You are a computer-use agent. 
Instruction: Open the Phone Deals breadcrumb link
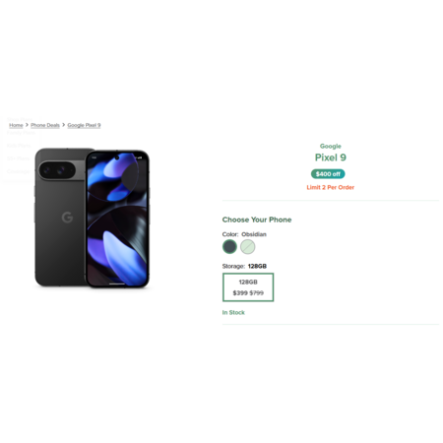(x=45, y=125)
